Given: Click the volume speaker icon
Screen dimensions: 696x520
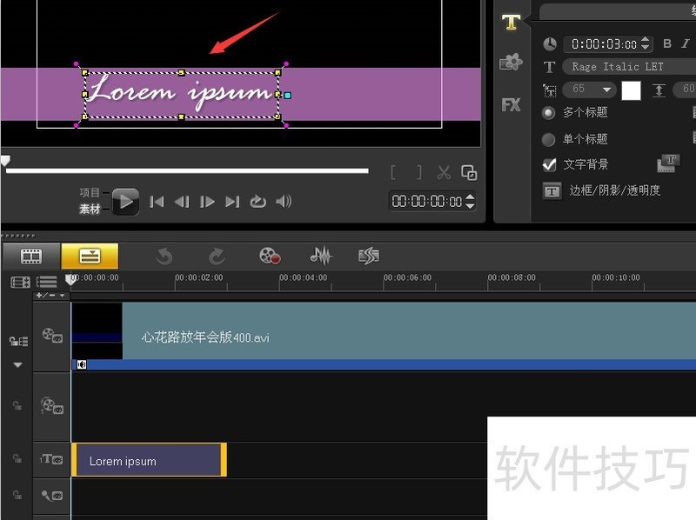Looking at the screenshot, I should [284, 202].
